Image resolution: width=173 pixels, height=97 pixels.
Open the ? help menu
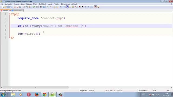click(x=79, y=4)
